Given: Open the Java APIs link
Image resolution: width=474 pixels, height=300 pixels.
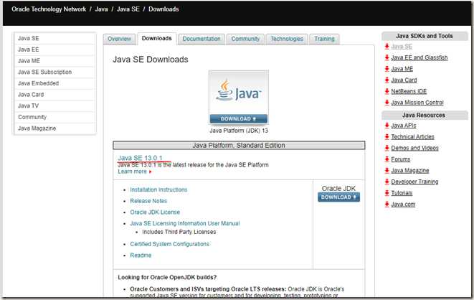Looking at the screenshot, I should (x=404, y=125).
